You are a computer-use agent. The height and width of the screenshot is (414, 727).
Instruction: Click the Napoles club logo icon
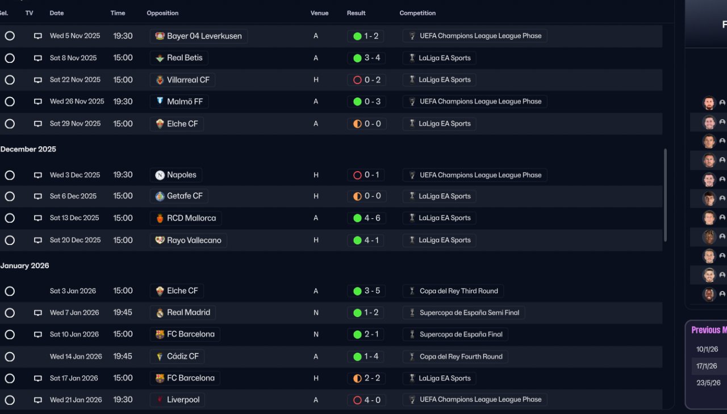point(160,175)
